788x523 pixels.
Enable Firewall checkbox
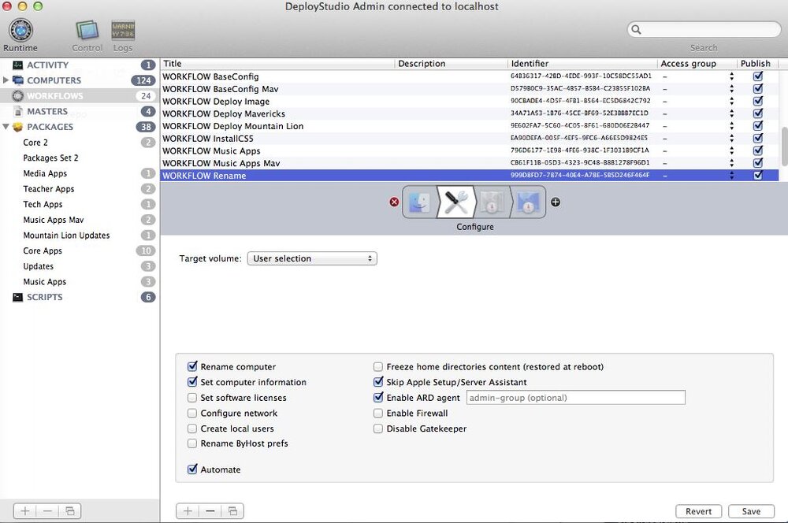pyautogui.click(x=378, y=413)
